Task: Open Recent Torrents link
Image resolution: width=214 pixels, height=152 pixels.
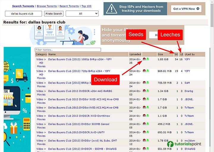Action: click(69, 6)
